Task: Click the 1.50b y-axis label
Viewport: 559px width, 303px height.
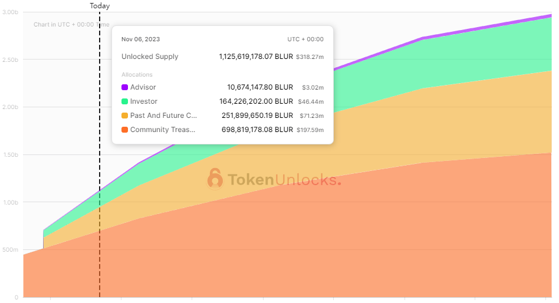Action: point(11,155)
